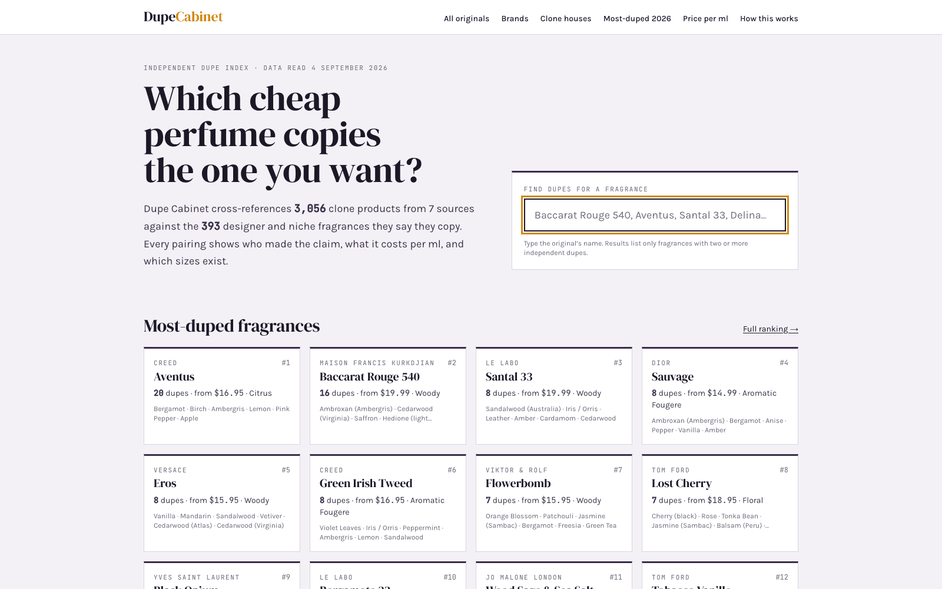Open the Aventus card by Creed
Viewport: 942px width, 589px height.
pyautogui.click(x=222, y=396)
